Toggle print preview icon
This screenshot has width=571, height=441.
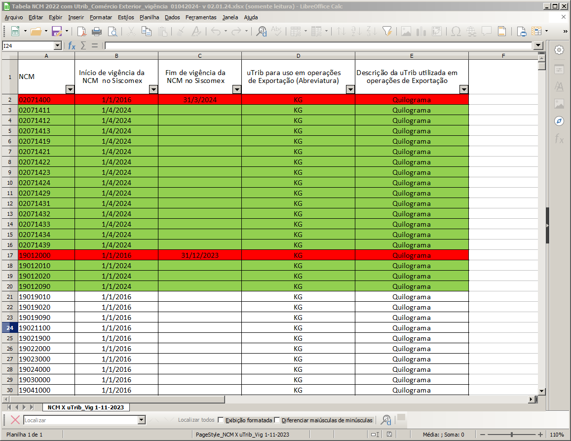pos(113,31)
